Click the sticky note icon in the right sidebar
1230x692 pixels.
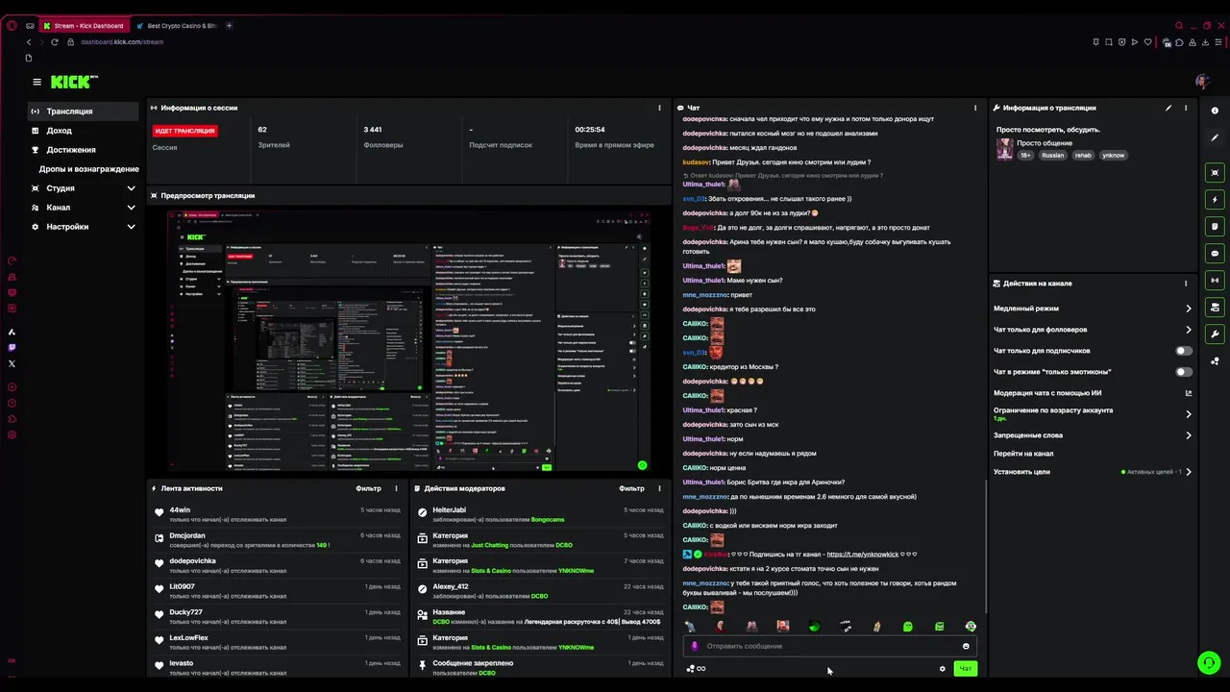click(x=1215, y=227)
